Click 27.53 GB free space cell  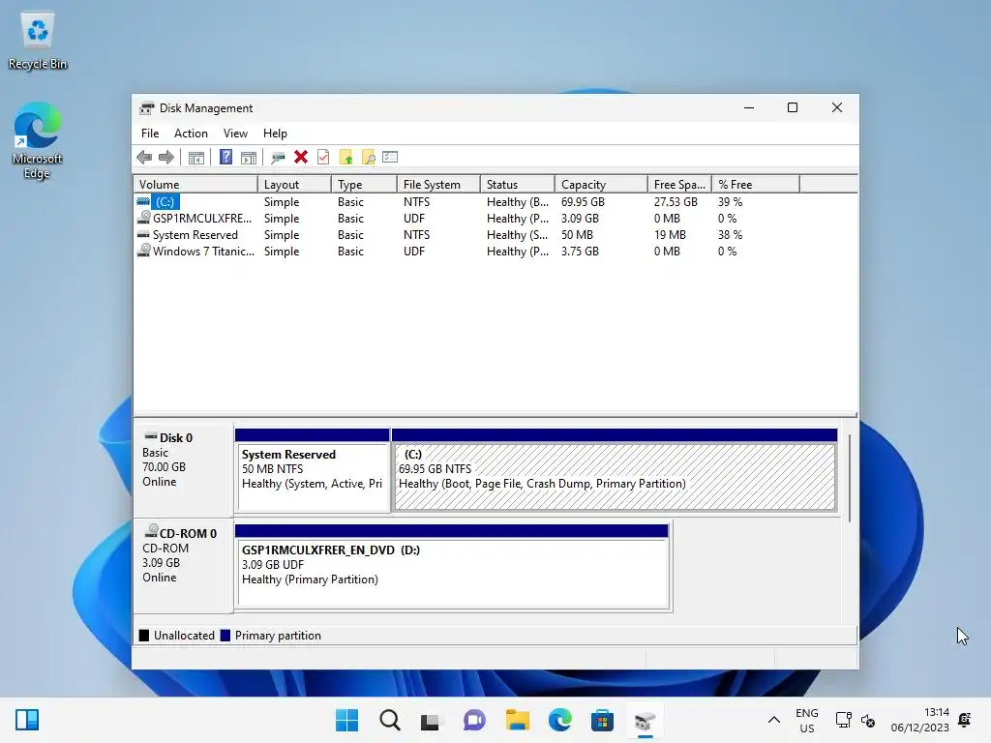click(x=676, y=201)
